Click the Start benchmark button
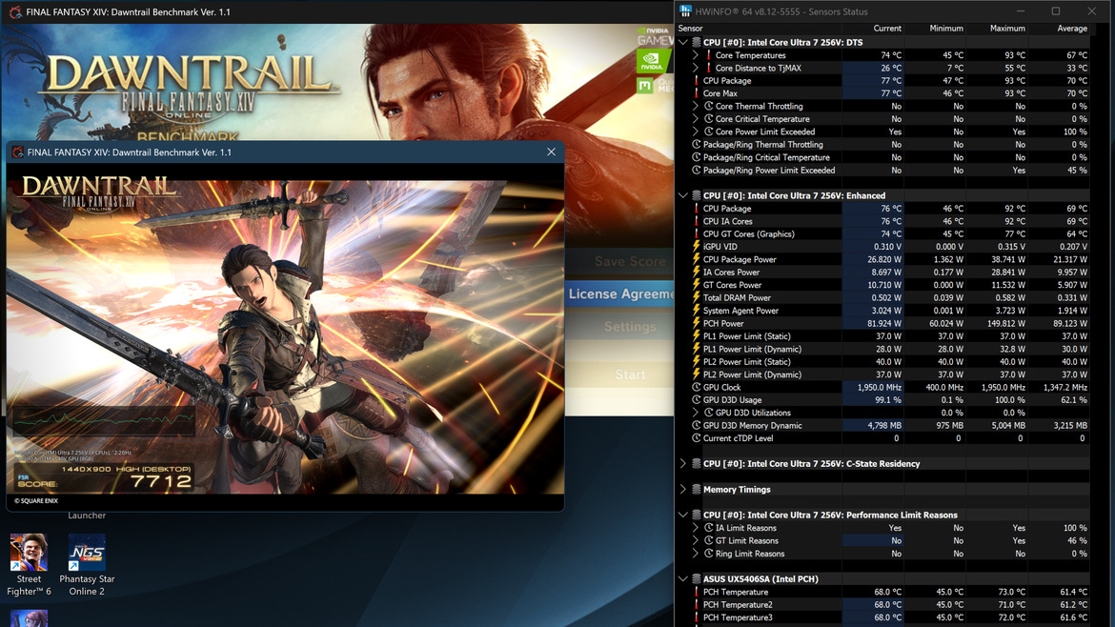This screenshot has height=627, width=1115. point(630,374)
